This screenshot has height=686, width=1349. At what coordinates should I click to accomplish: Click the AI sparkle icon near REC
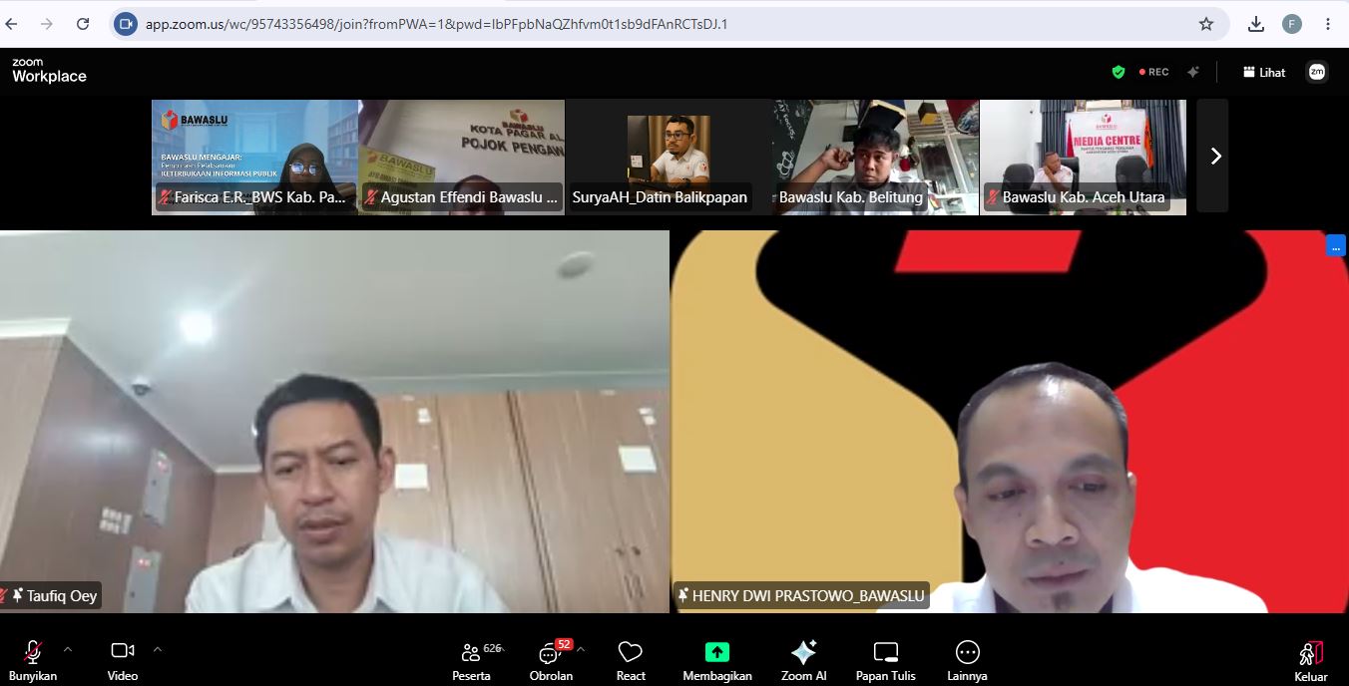(1192, 72)
